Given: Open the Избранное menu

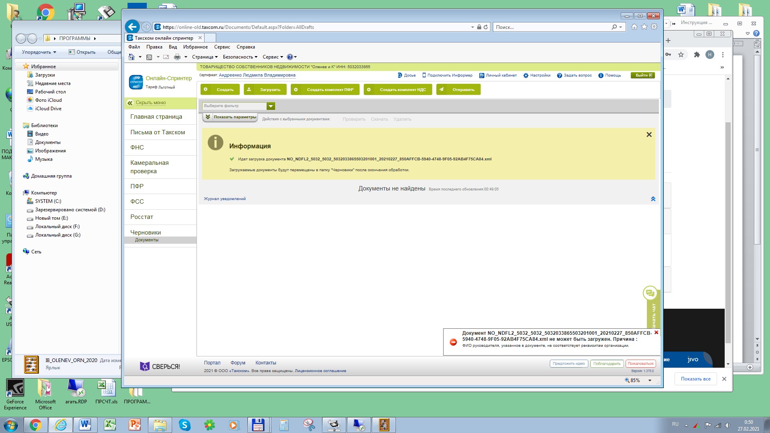Looking at the screenshot, I should [195, 47].
